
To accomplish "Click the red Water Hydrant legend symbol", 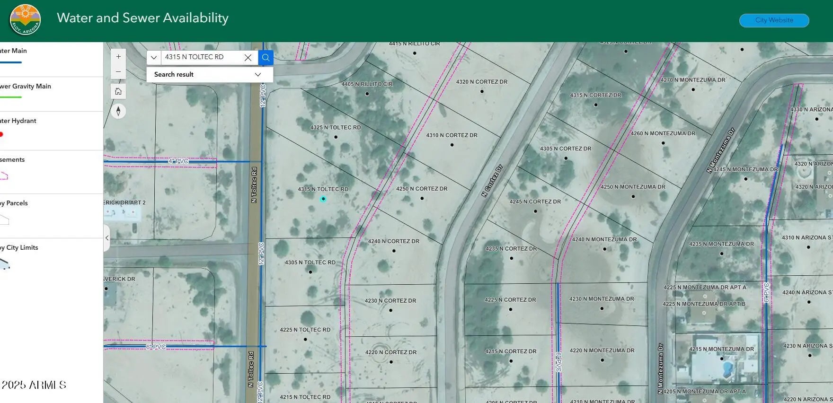I will 1,134.
